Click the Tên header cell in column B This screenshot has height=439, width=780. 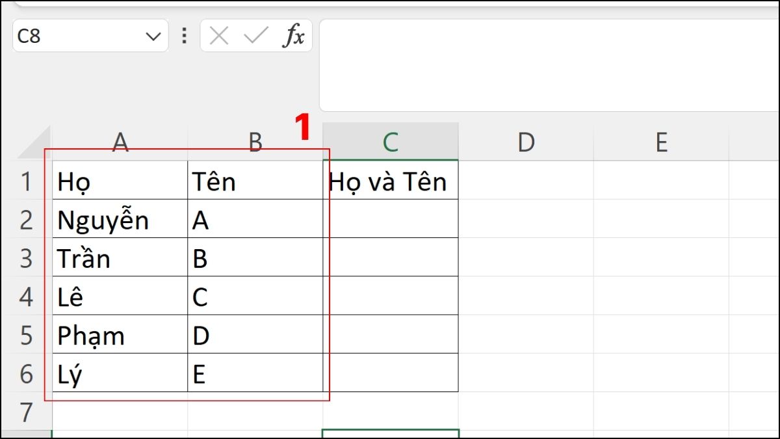(x=255, y=181)
